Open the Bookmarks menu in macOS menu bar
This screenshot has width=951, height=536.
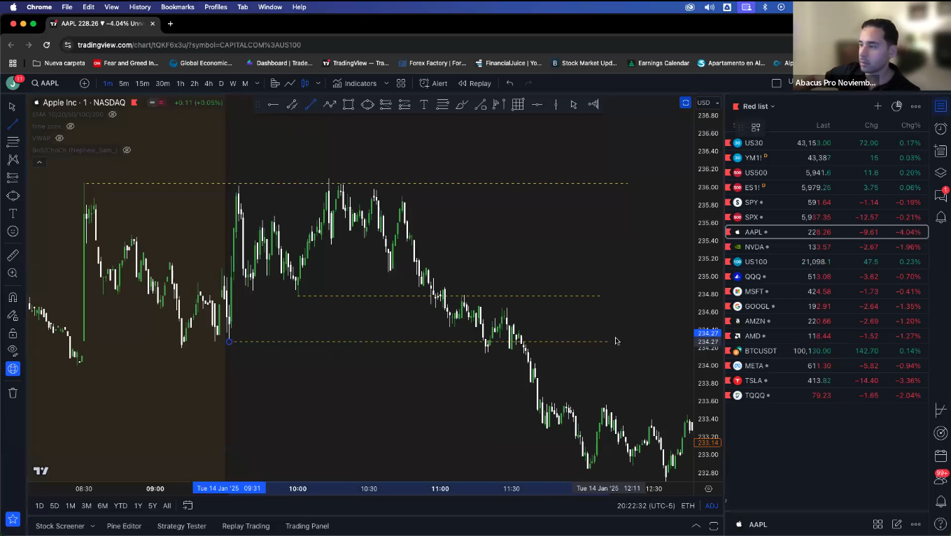point(177,7)
